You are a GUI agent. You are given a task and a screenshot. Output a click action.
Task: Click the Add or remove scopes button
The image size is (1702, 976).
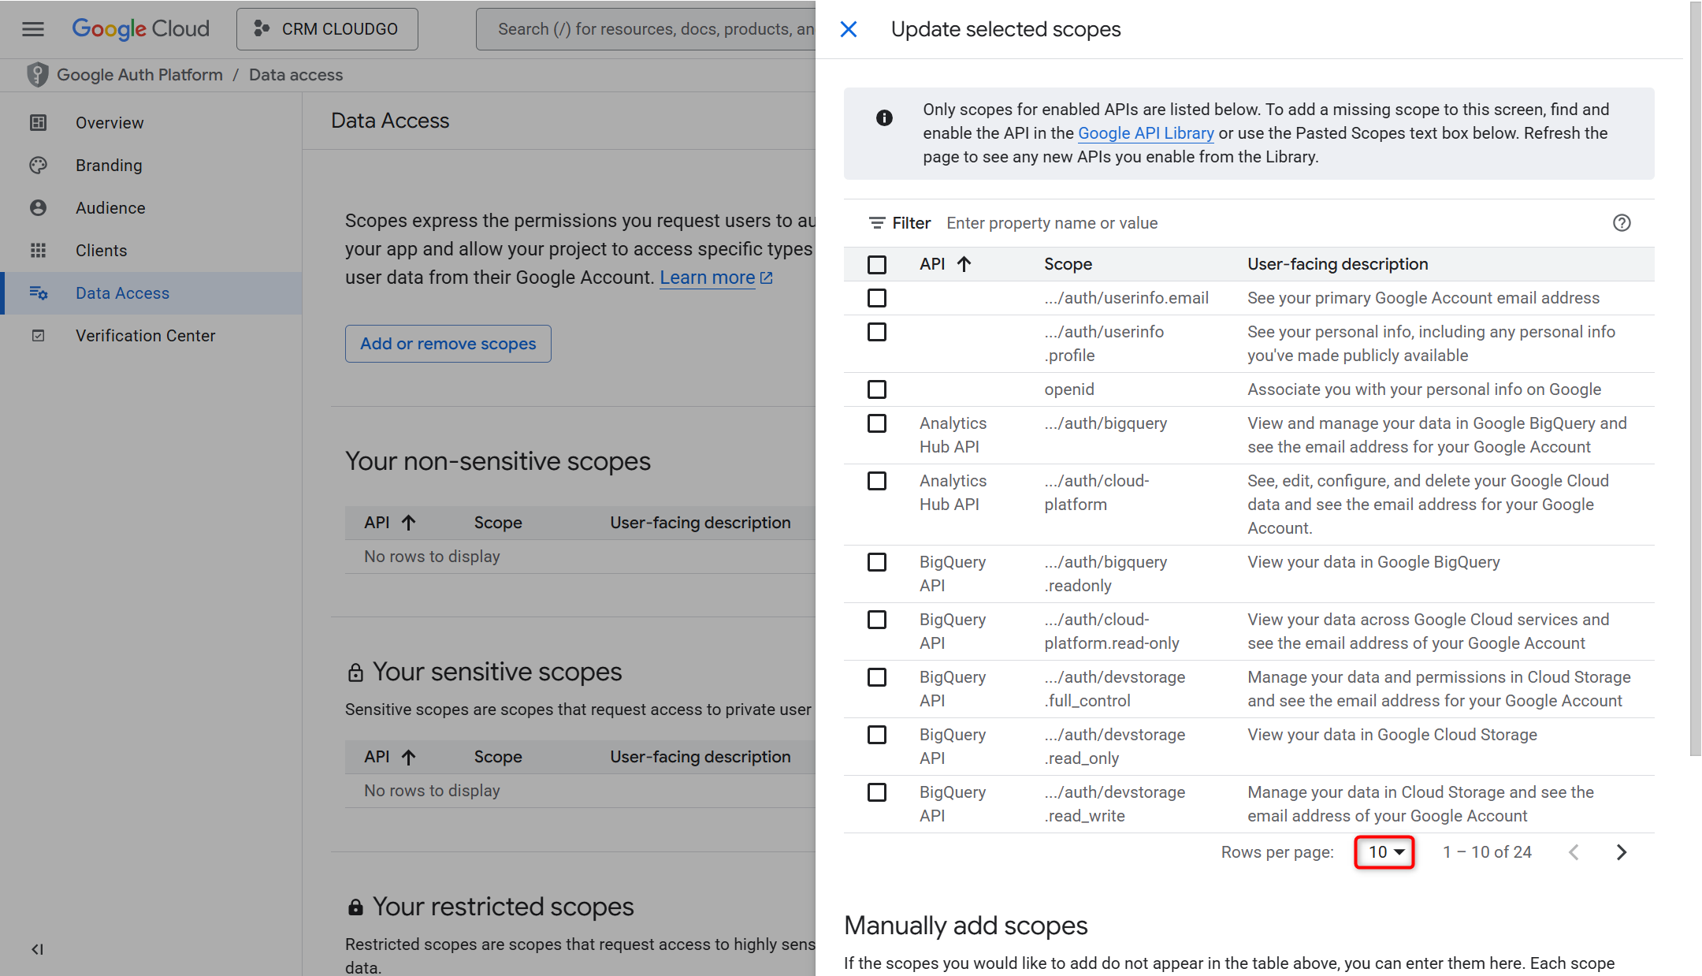click(448, 344)
